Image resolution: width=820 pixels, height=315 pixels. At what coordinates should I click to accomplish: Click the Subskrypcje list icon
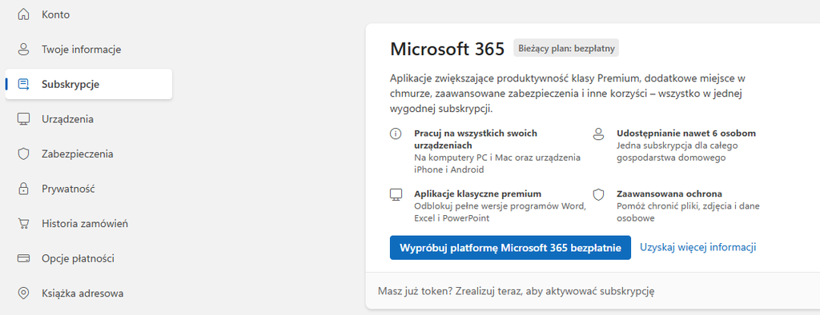[23, 84]
